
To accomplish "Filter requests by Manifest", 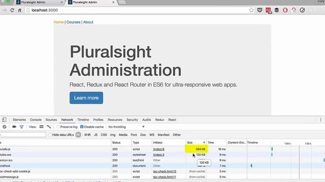I will click(164, 135).
